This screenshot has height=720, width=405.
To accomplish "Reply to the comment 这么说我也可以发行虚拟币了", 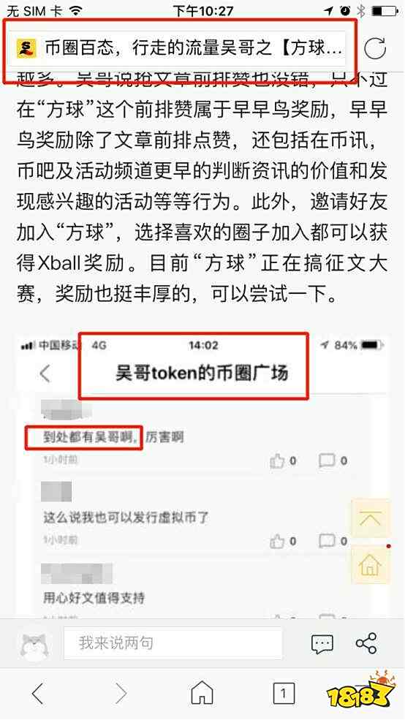I will coord(333,541).
